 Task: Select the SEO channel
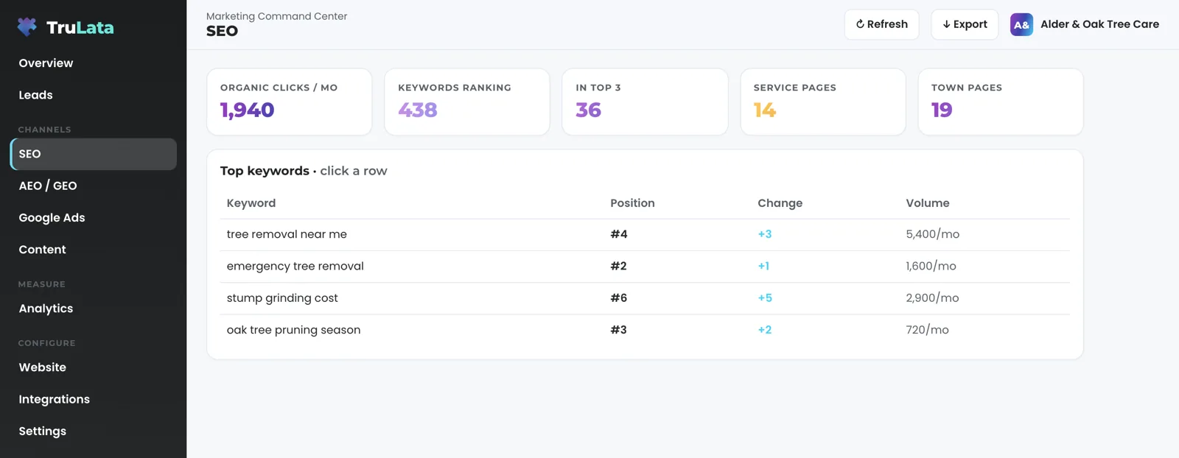point(94,154)
